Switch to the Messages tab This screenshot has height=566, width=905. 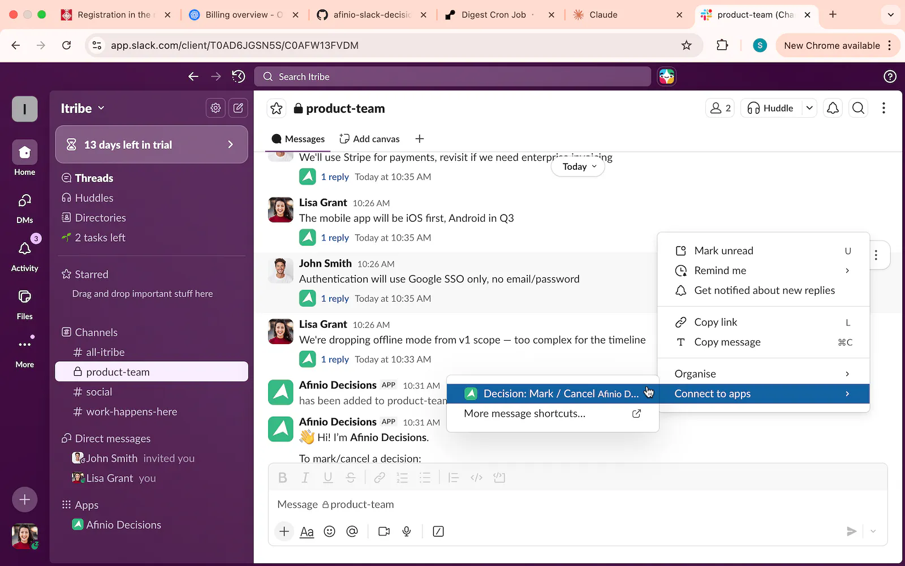pyautogui.click(x=298, y=139)
